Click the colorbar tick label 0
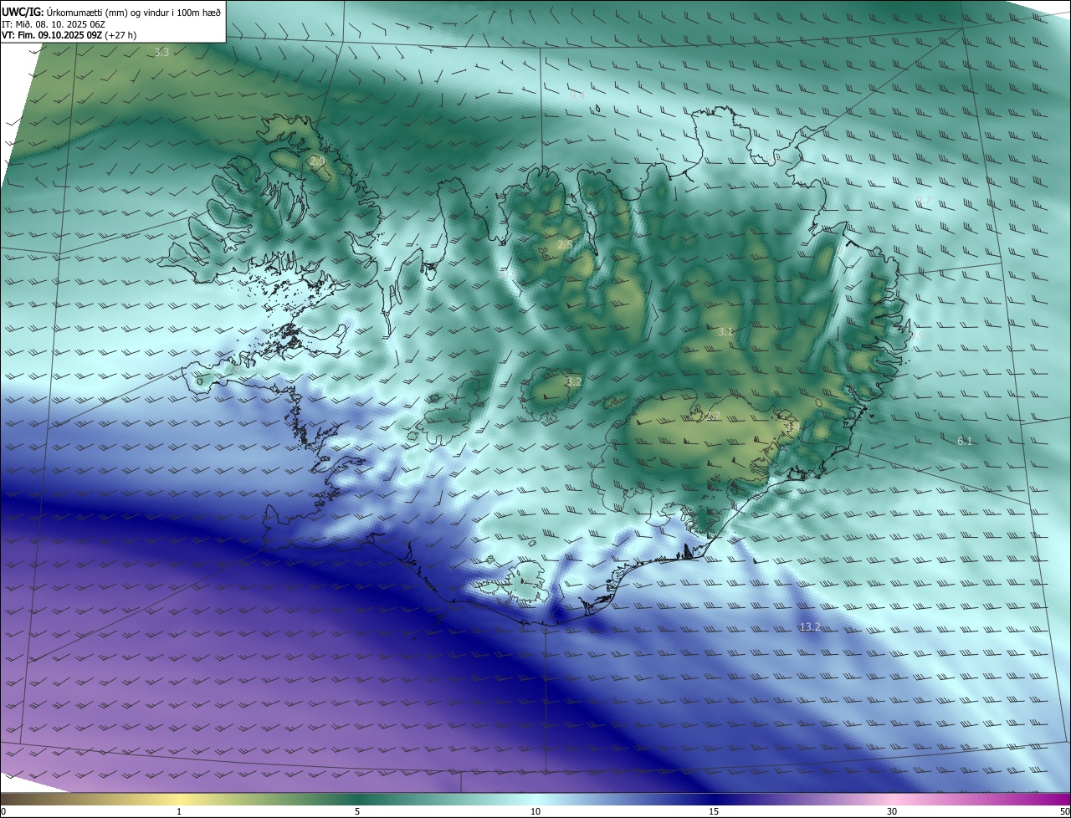 pos(3,811)
